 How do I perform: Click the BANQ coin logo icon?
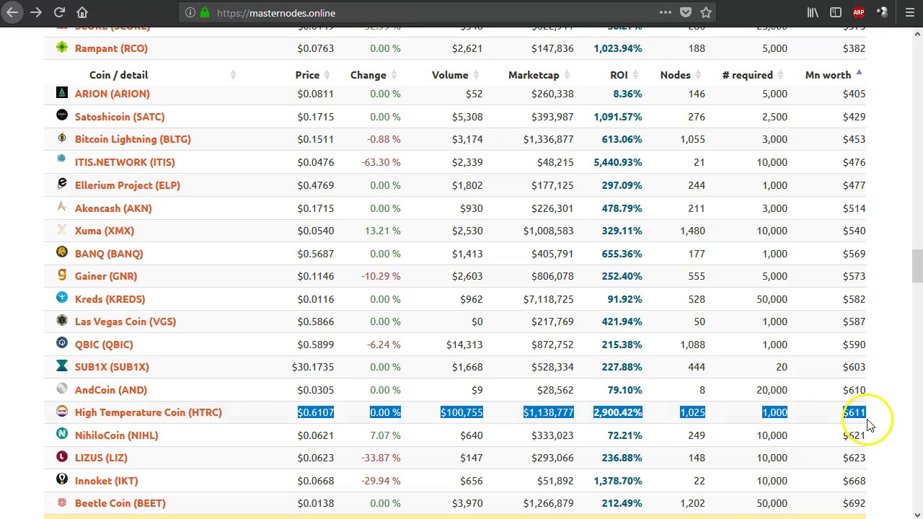coord(62,252)
